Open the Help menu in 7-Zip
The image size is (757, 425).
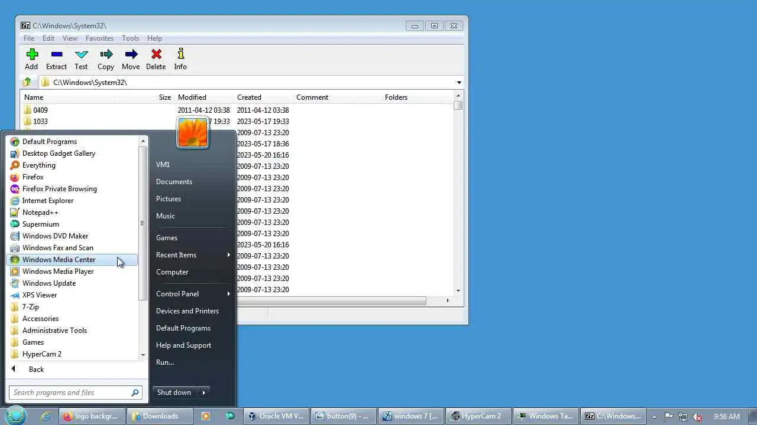point(154,38)
